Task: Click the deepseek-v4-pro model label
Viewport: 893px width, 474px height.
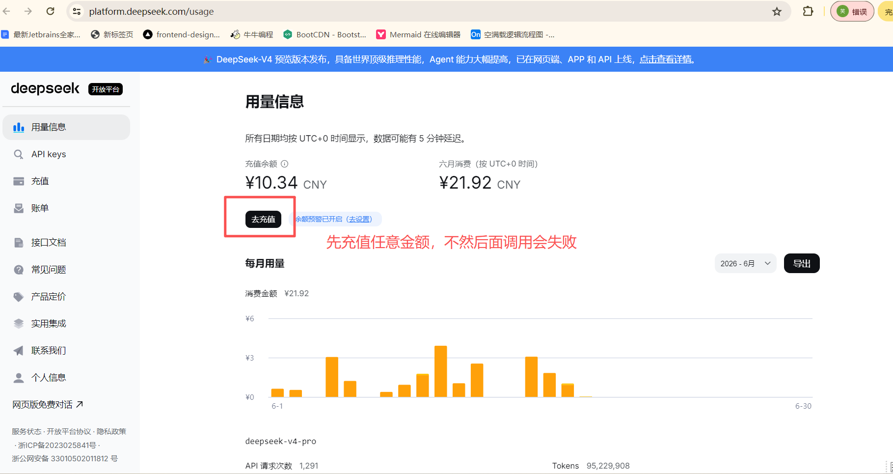Action: (281, 441)
